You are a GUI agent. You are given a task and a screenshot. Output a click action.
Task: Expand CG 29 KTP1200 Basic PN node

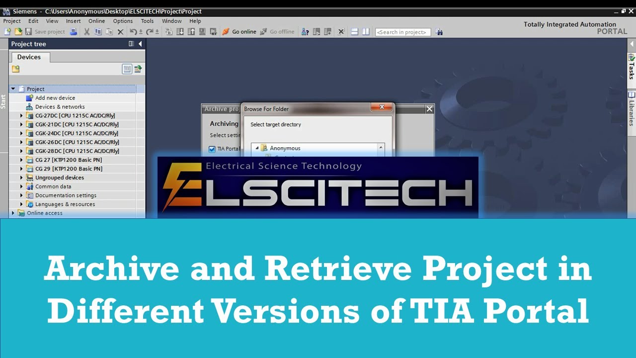tap(21, 169)
